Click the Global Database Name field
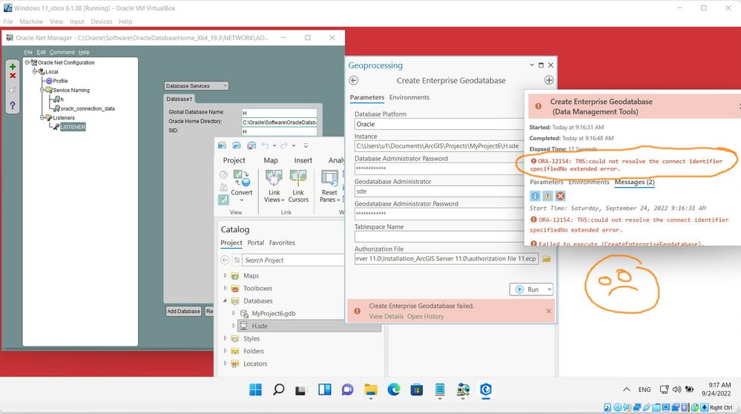This screenshot has width=741, height=414. (279, 113)
